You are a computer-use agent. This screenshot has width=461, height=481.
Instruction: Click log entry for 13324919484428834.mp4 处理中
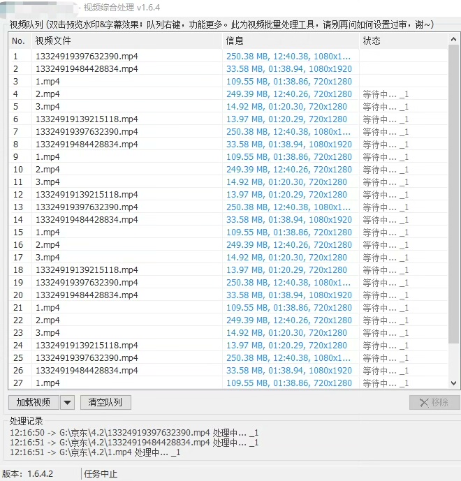click(x=134, y=443)
